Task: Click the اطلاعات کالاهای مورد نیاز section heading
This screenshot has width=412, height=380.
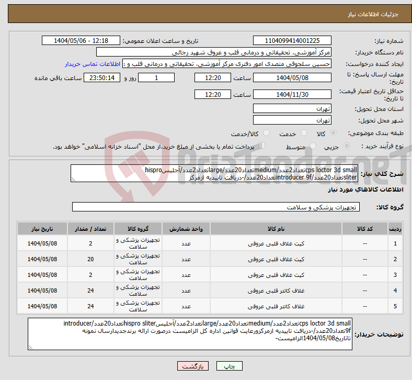Action: pos(365,189)
